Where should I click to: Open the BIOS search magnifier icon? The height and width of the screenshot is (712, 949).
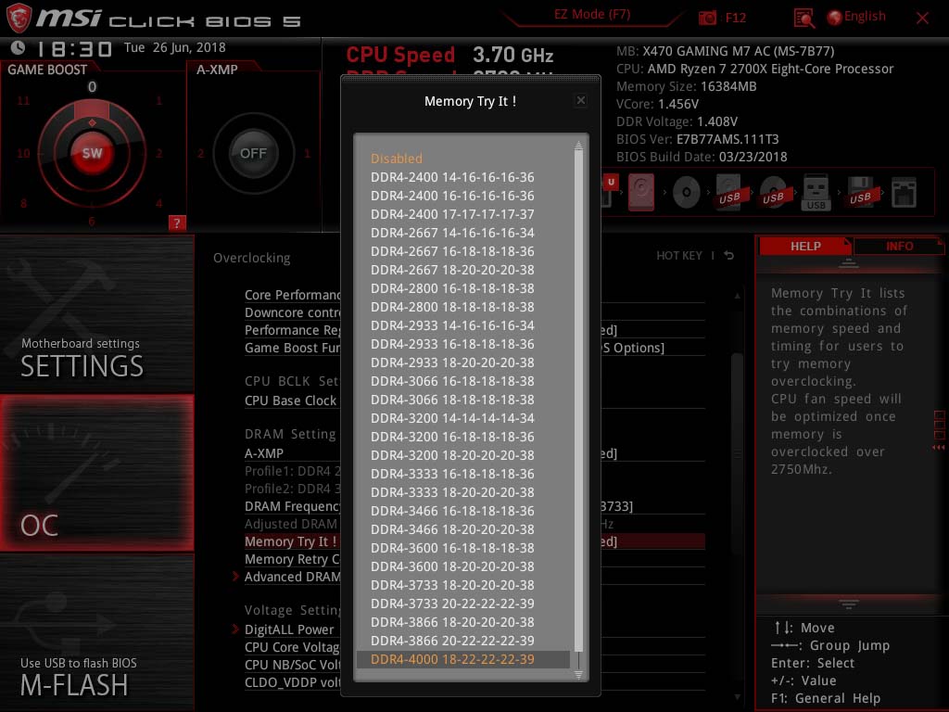(x=803, y=19)
